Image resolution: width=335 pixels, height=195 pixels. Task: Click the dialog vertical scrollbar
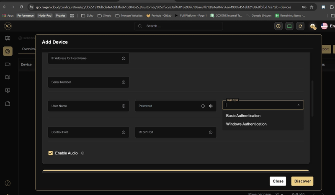[x=312, y=99]
